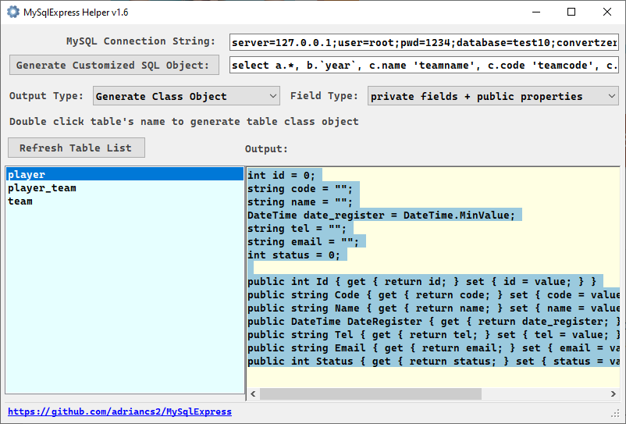
Task: Click the window resize grip corner
Action: click(x=615, y=414)
